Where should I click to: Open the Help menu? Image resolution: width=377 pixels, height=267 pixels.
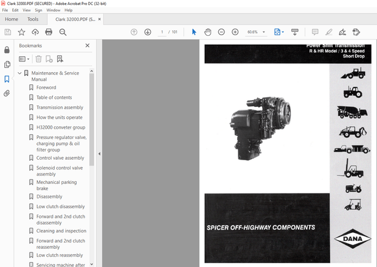[x=69, y=10]
